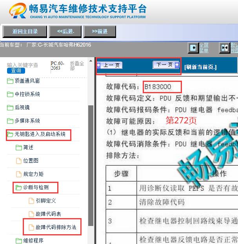Viewport: 238px width, 244px height.
Task: Expand the 维修程序 folder
Action: (x=33, y=240)
